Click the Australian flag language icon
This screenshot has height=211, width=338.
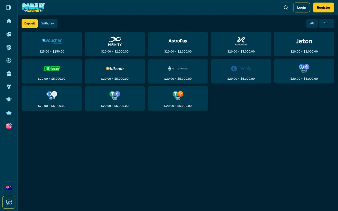pos(9,188)
